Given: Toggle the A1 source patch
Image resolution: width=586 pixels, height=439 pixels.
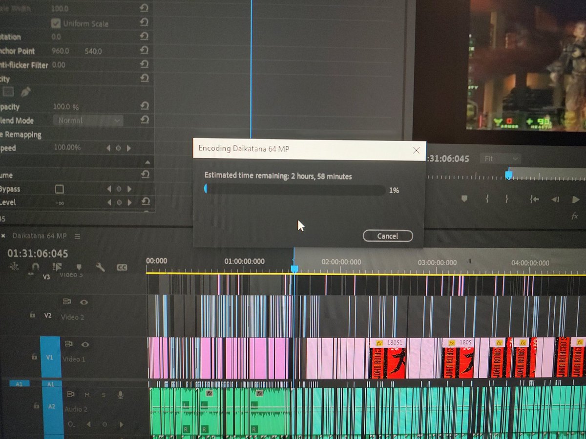Looking at the screenshot, I should [x=20, y=384].
